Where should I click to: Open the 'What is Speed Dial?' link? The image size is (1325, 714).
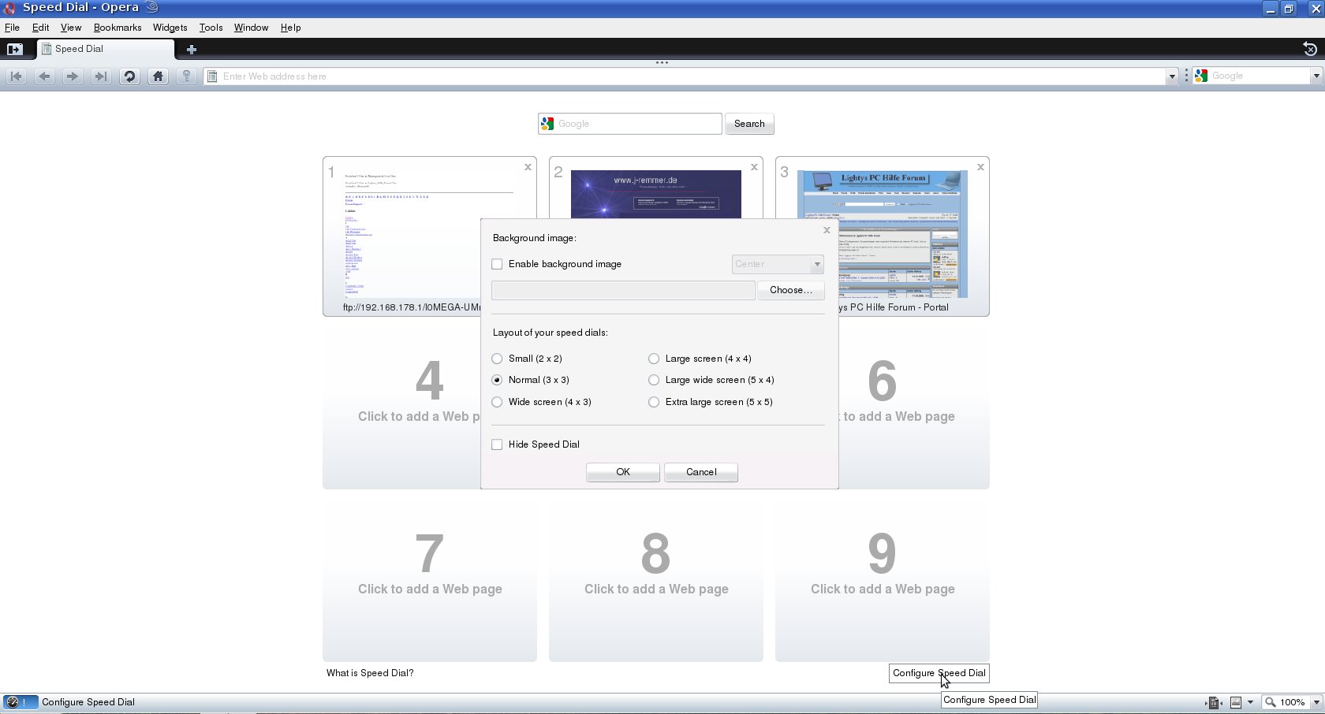[x=370, y=673]
